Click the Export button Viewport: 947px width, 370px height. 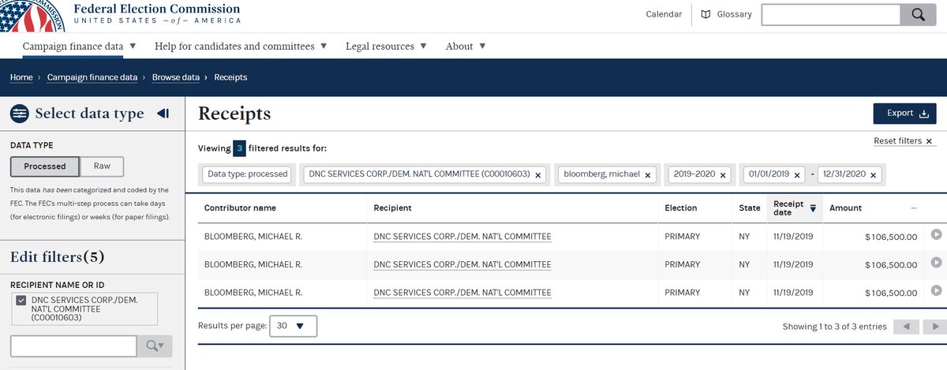tap(904, 114)
